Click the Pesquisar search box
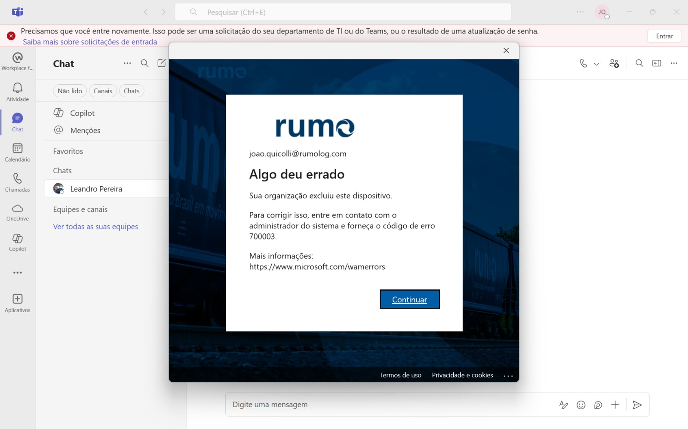This screenshot has width=688, height=429. click(x=343, y=12)
